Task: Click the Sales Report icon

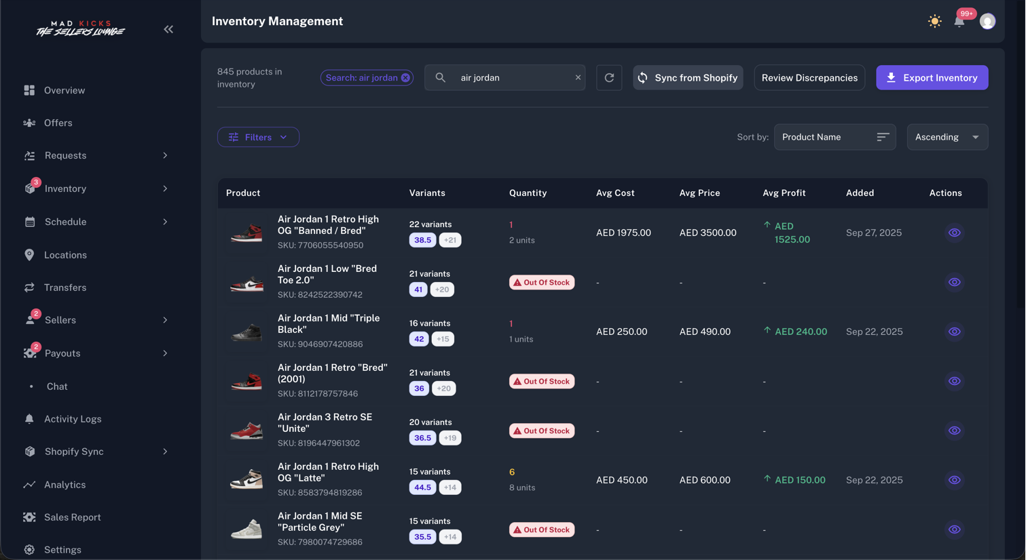Action: [x=29, y=517]
